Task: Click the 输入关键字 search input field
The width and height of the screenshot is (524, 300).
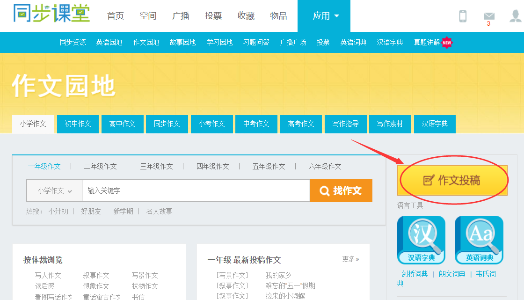Action: pos(196,190)
